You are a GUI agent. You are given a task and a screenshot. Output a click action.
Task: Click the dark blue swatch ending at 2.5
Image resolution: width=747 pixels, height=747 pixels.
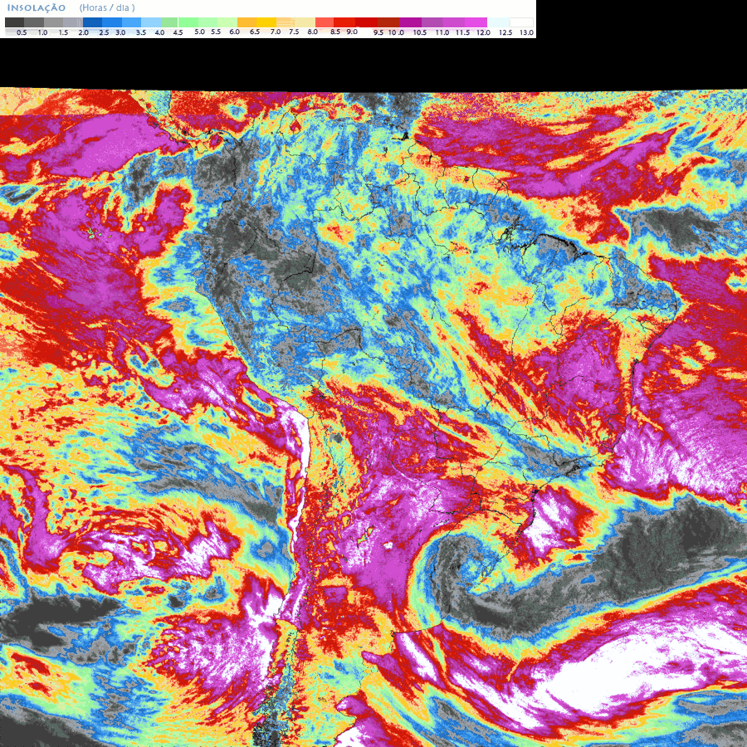pos(92,22)
